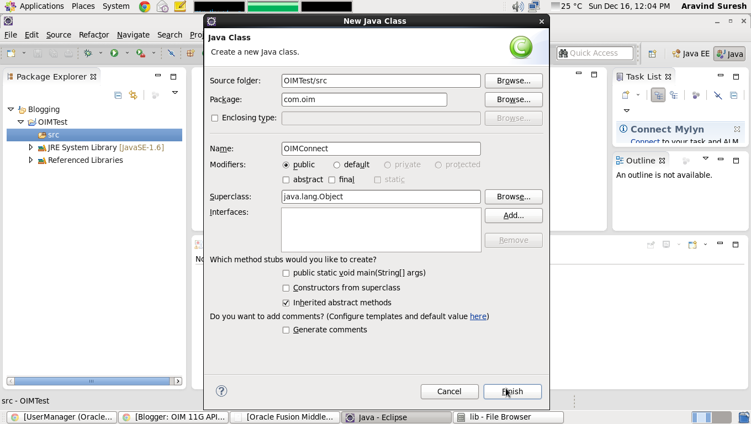Switch to the Java perspective
This screenshot has height=424, width=751.
pos(729,54)
